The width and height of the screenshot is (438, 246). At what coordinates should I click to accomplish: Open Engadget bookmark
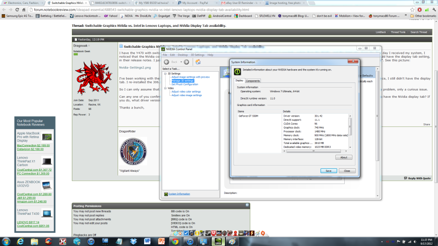(162, 16)
